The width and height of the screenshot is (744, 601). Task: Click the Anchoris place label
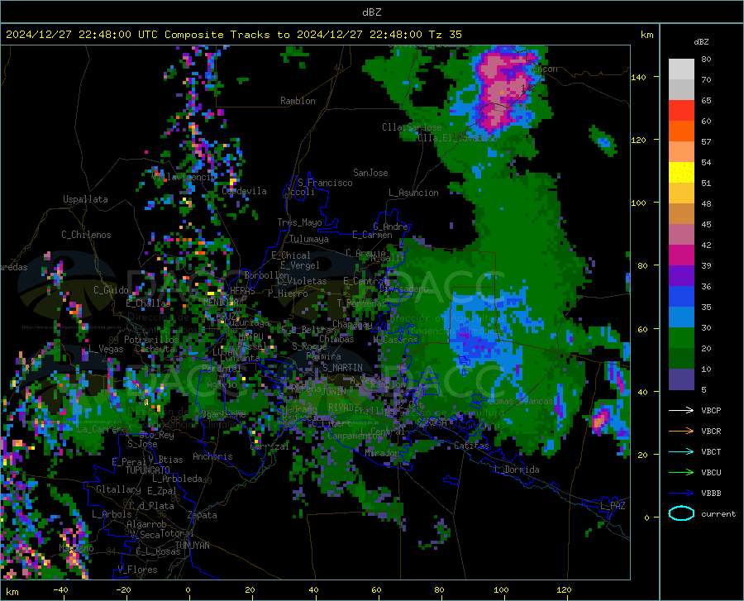pyautogui.click(x=212, y=457)
